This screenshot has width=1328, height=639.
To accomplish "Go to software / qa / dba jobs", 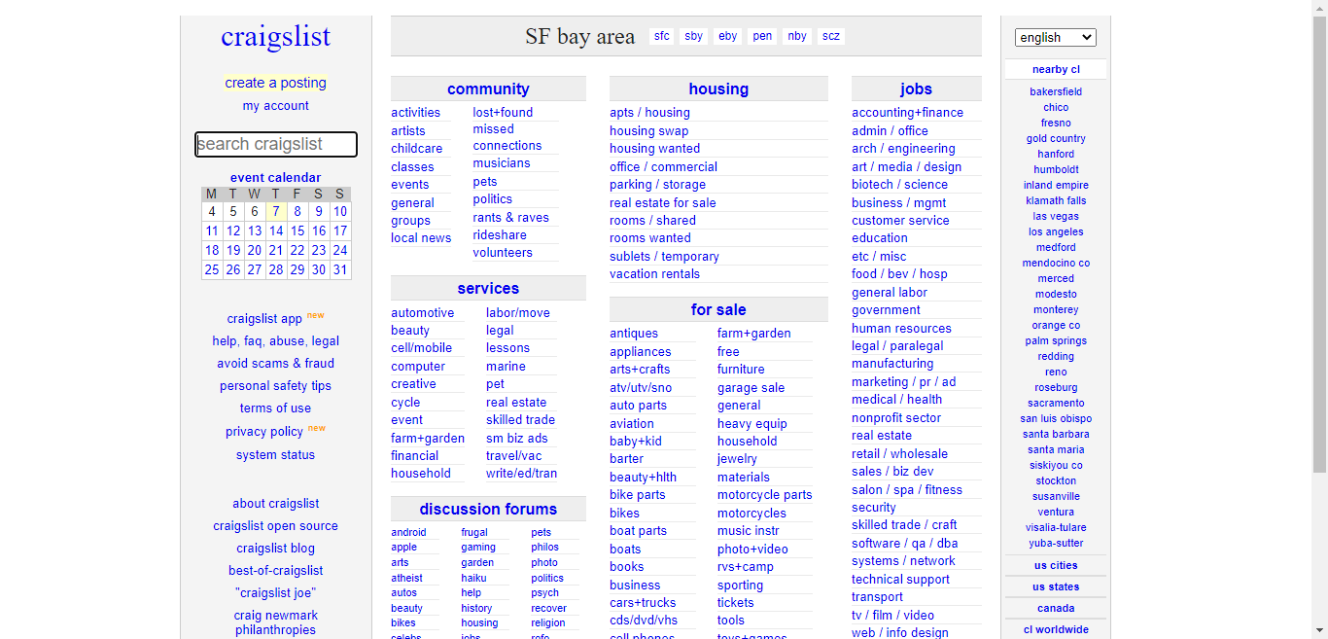I will [x=904, y=544].
